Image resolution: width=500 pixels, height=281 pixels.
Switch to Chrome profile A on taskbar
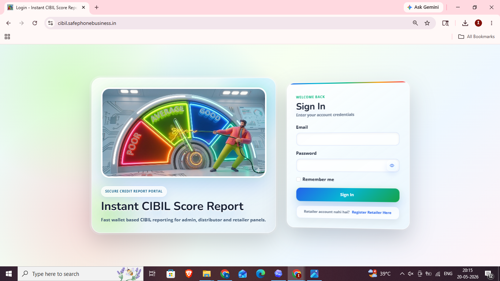(x=225, y=274)
